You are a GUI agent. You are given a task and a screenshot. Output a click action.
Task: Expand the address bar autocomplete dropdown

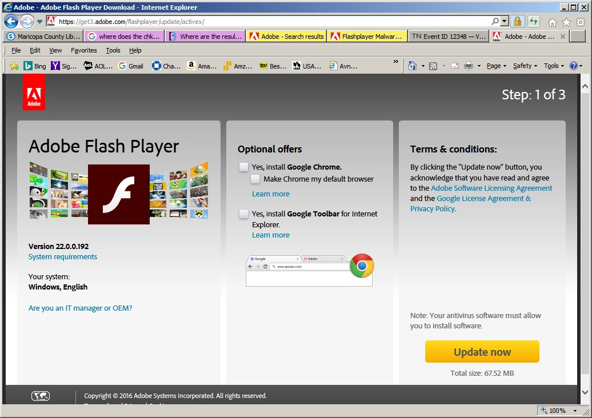click(505, 22)
